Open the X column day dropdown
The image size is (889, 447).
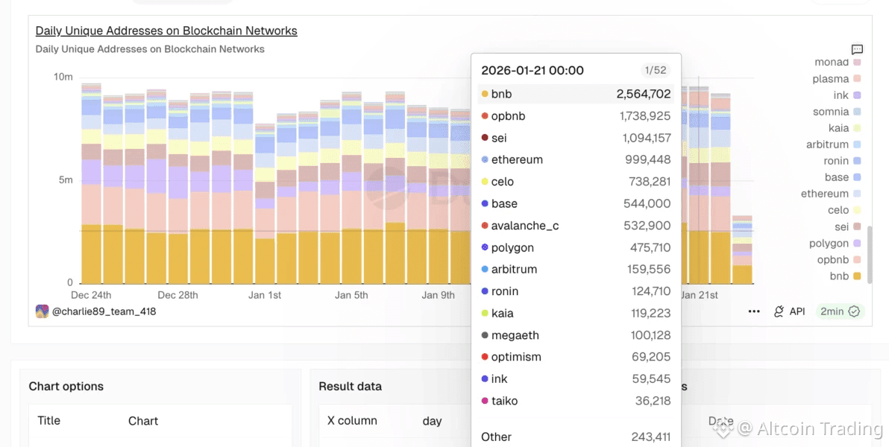[x=432, y=421]
